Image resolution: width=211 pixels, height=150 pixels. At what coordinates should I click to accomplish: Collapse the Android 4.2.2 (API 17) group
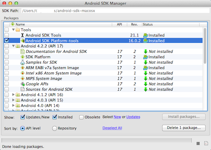[13, 46]
